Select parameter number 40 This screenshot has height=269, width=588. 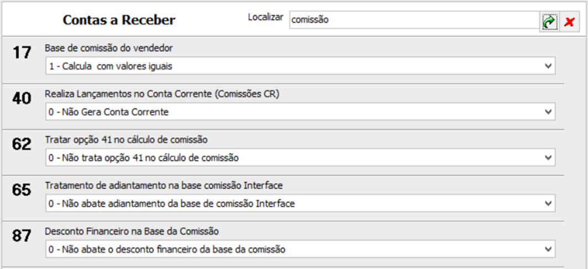[x=22, y=99]
